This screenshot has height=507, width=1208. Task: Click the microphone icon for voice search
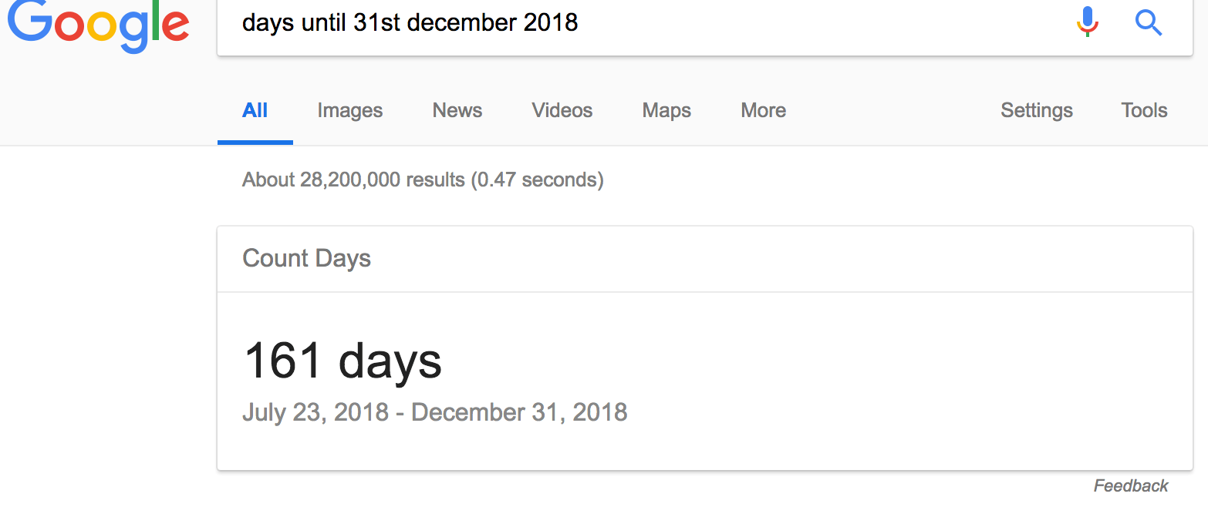(1088, 22)
